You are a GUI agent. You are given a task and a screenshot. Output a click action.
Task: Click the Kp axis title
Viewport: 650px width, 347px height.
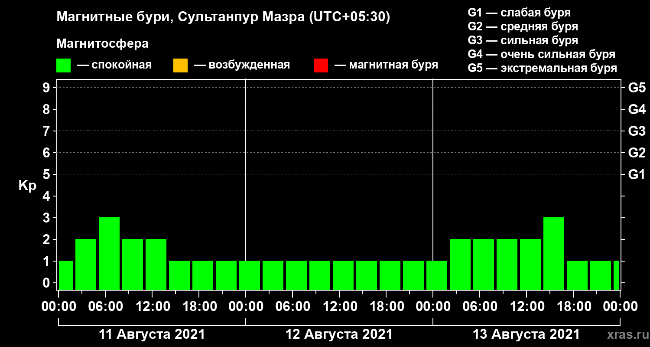(x=27, y=186)
